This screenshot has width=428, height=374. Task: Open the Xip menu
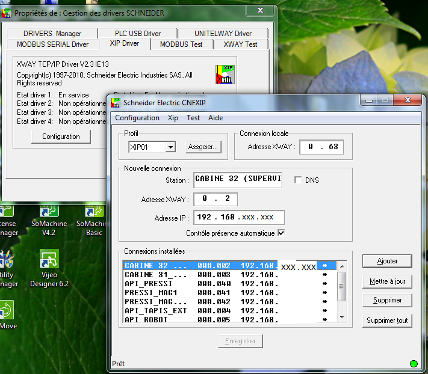[173, 118]
